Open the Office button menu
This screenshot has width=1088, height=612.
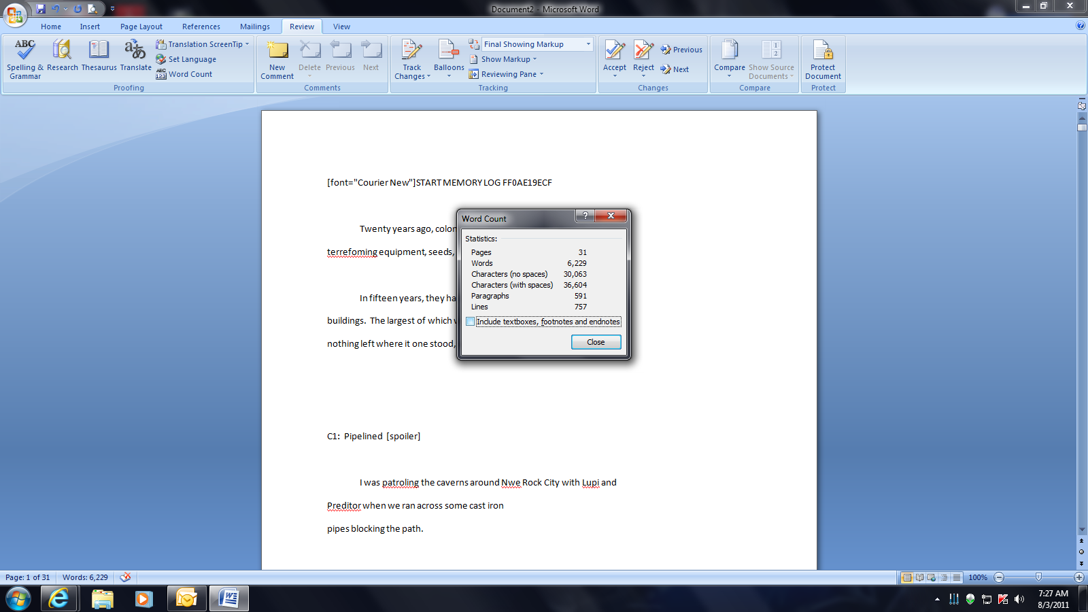coord(15,14)
